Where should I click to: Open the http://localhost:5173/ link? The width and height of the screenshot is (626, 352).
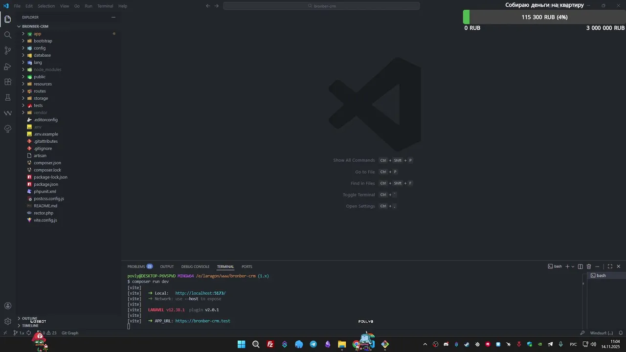tap(201, 293)
